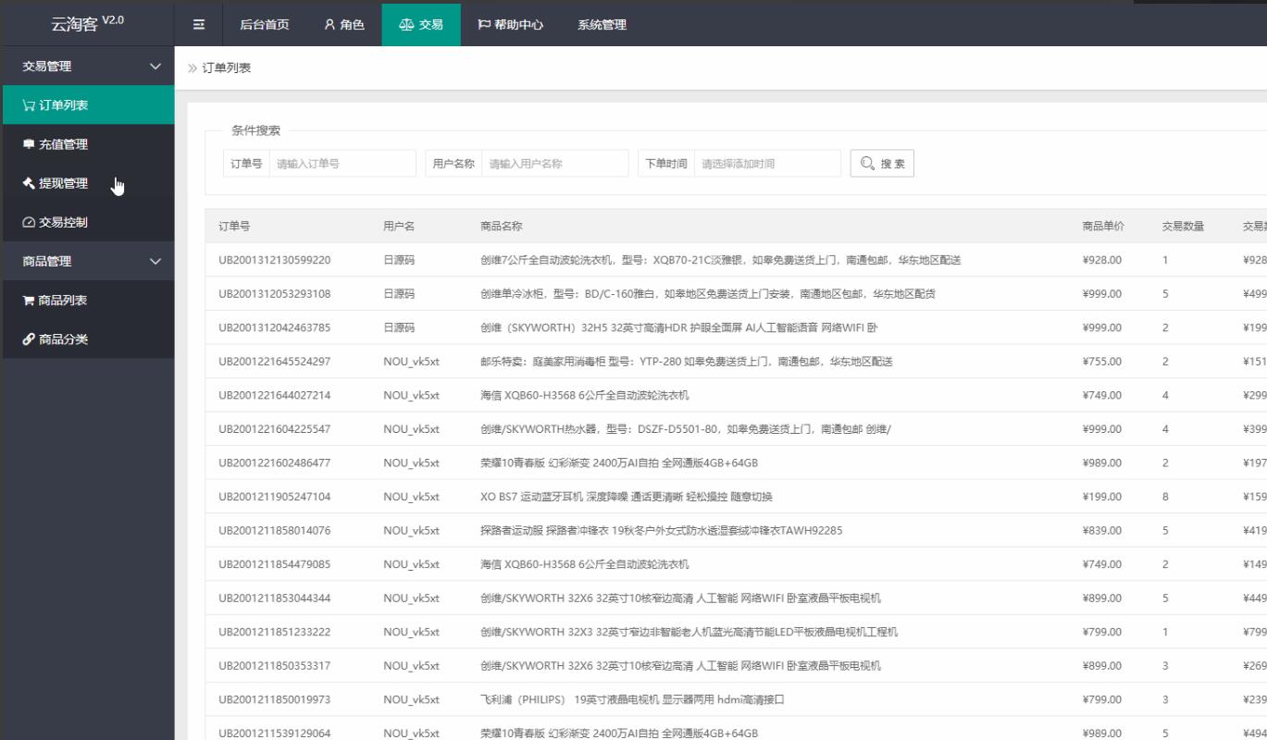Viewport: 1267px width, 740px height.
Task: Click the 云淘客 V2.0 logo
Action: (x=87, y=23)
